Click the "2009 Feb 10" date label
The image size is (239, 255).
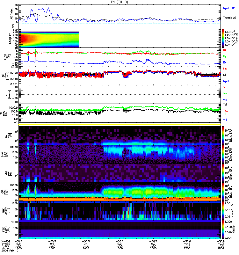(x=10, y=251)
